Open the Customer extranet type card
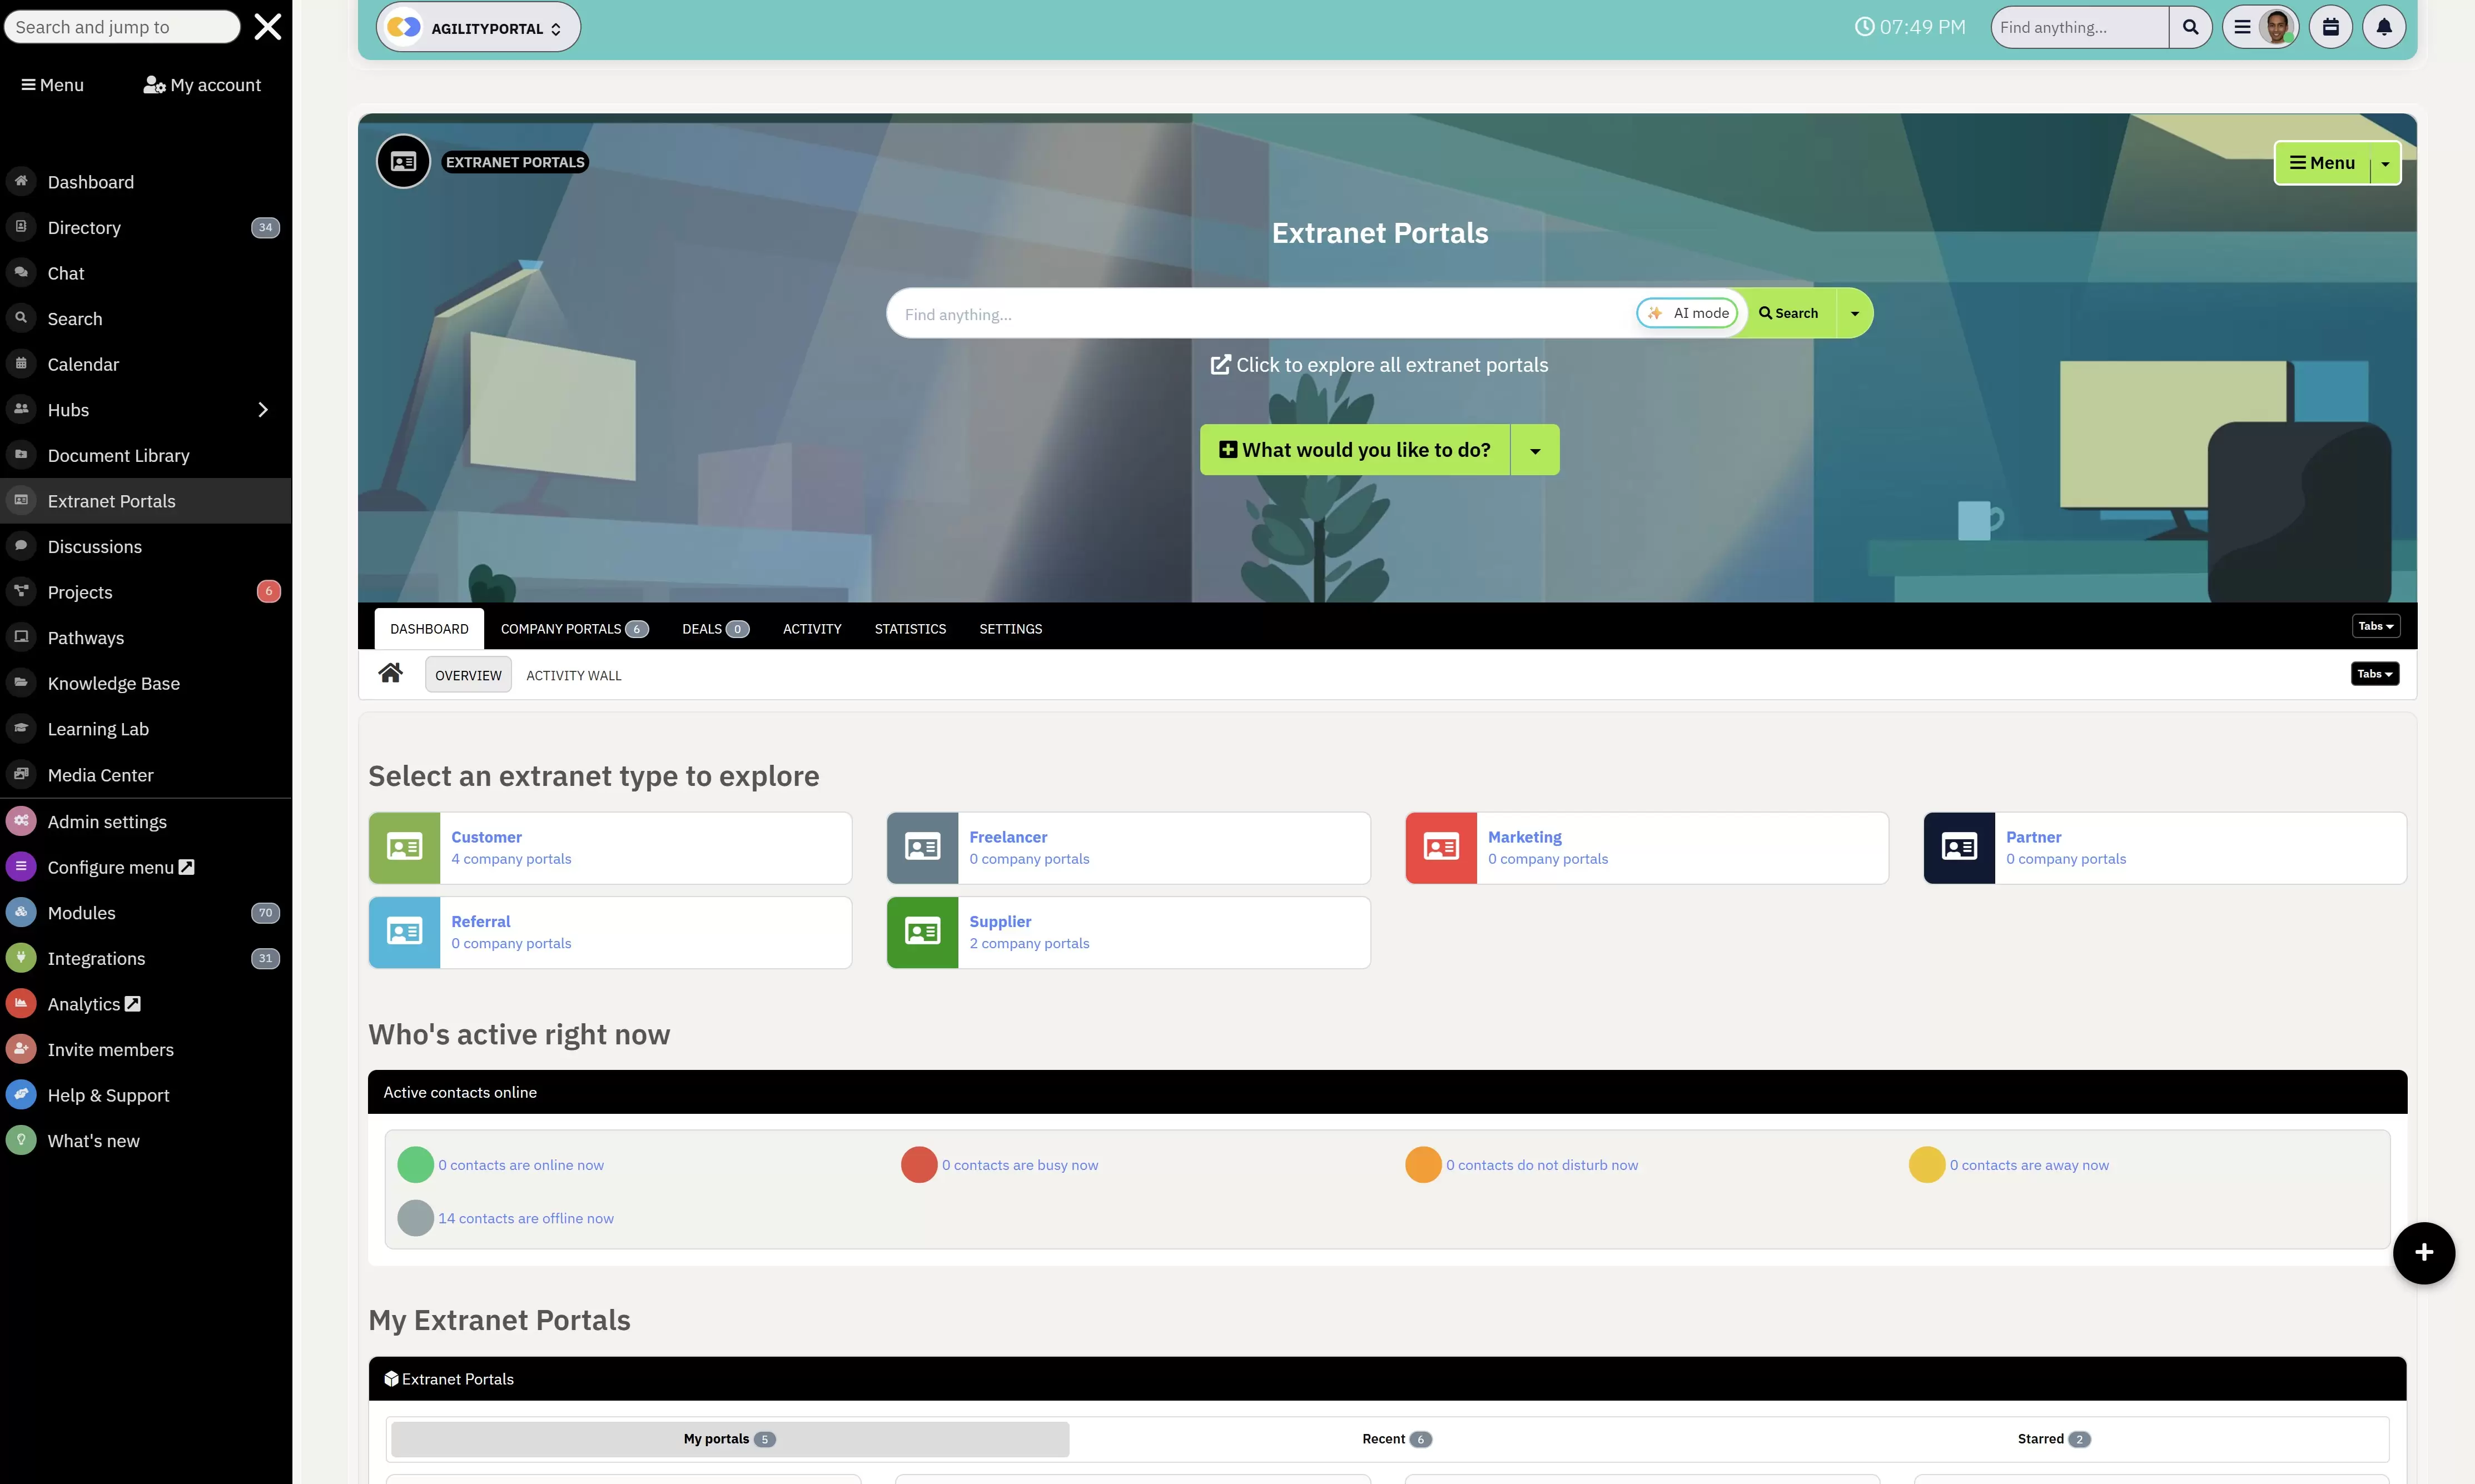This screenshot has width=2475, height=1484. (x=610, y=848)
